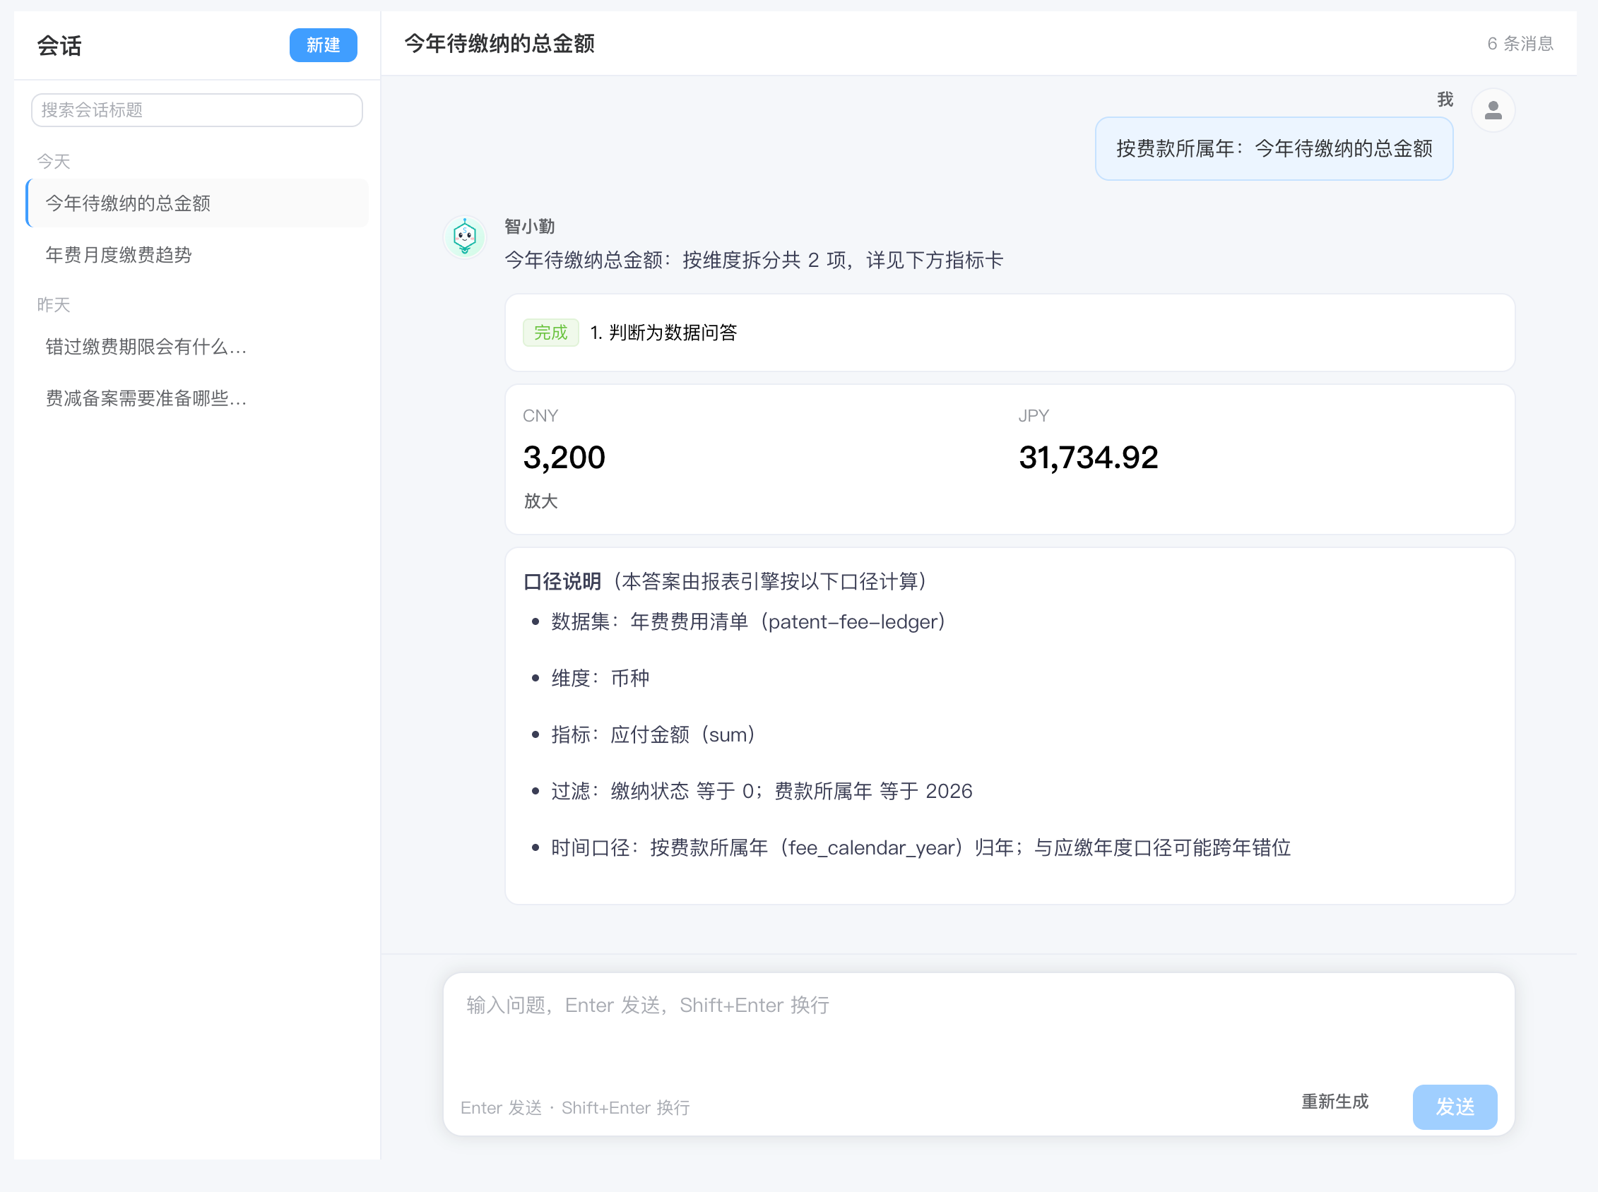Open conversation 费减备案需要准备哪些…

click(x=197, y=398)
